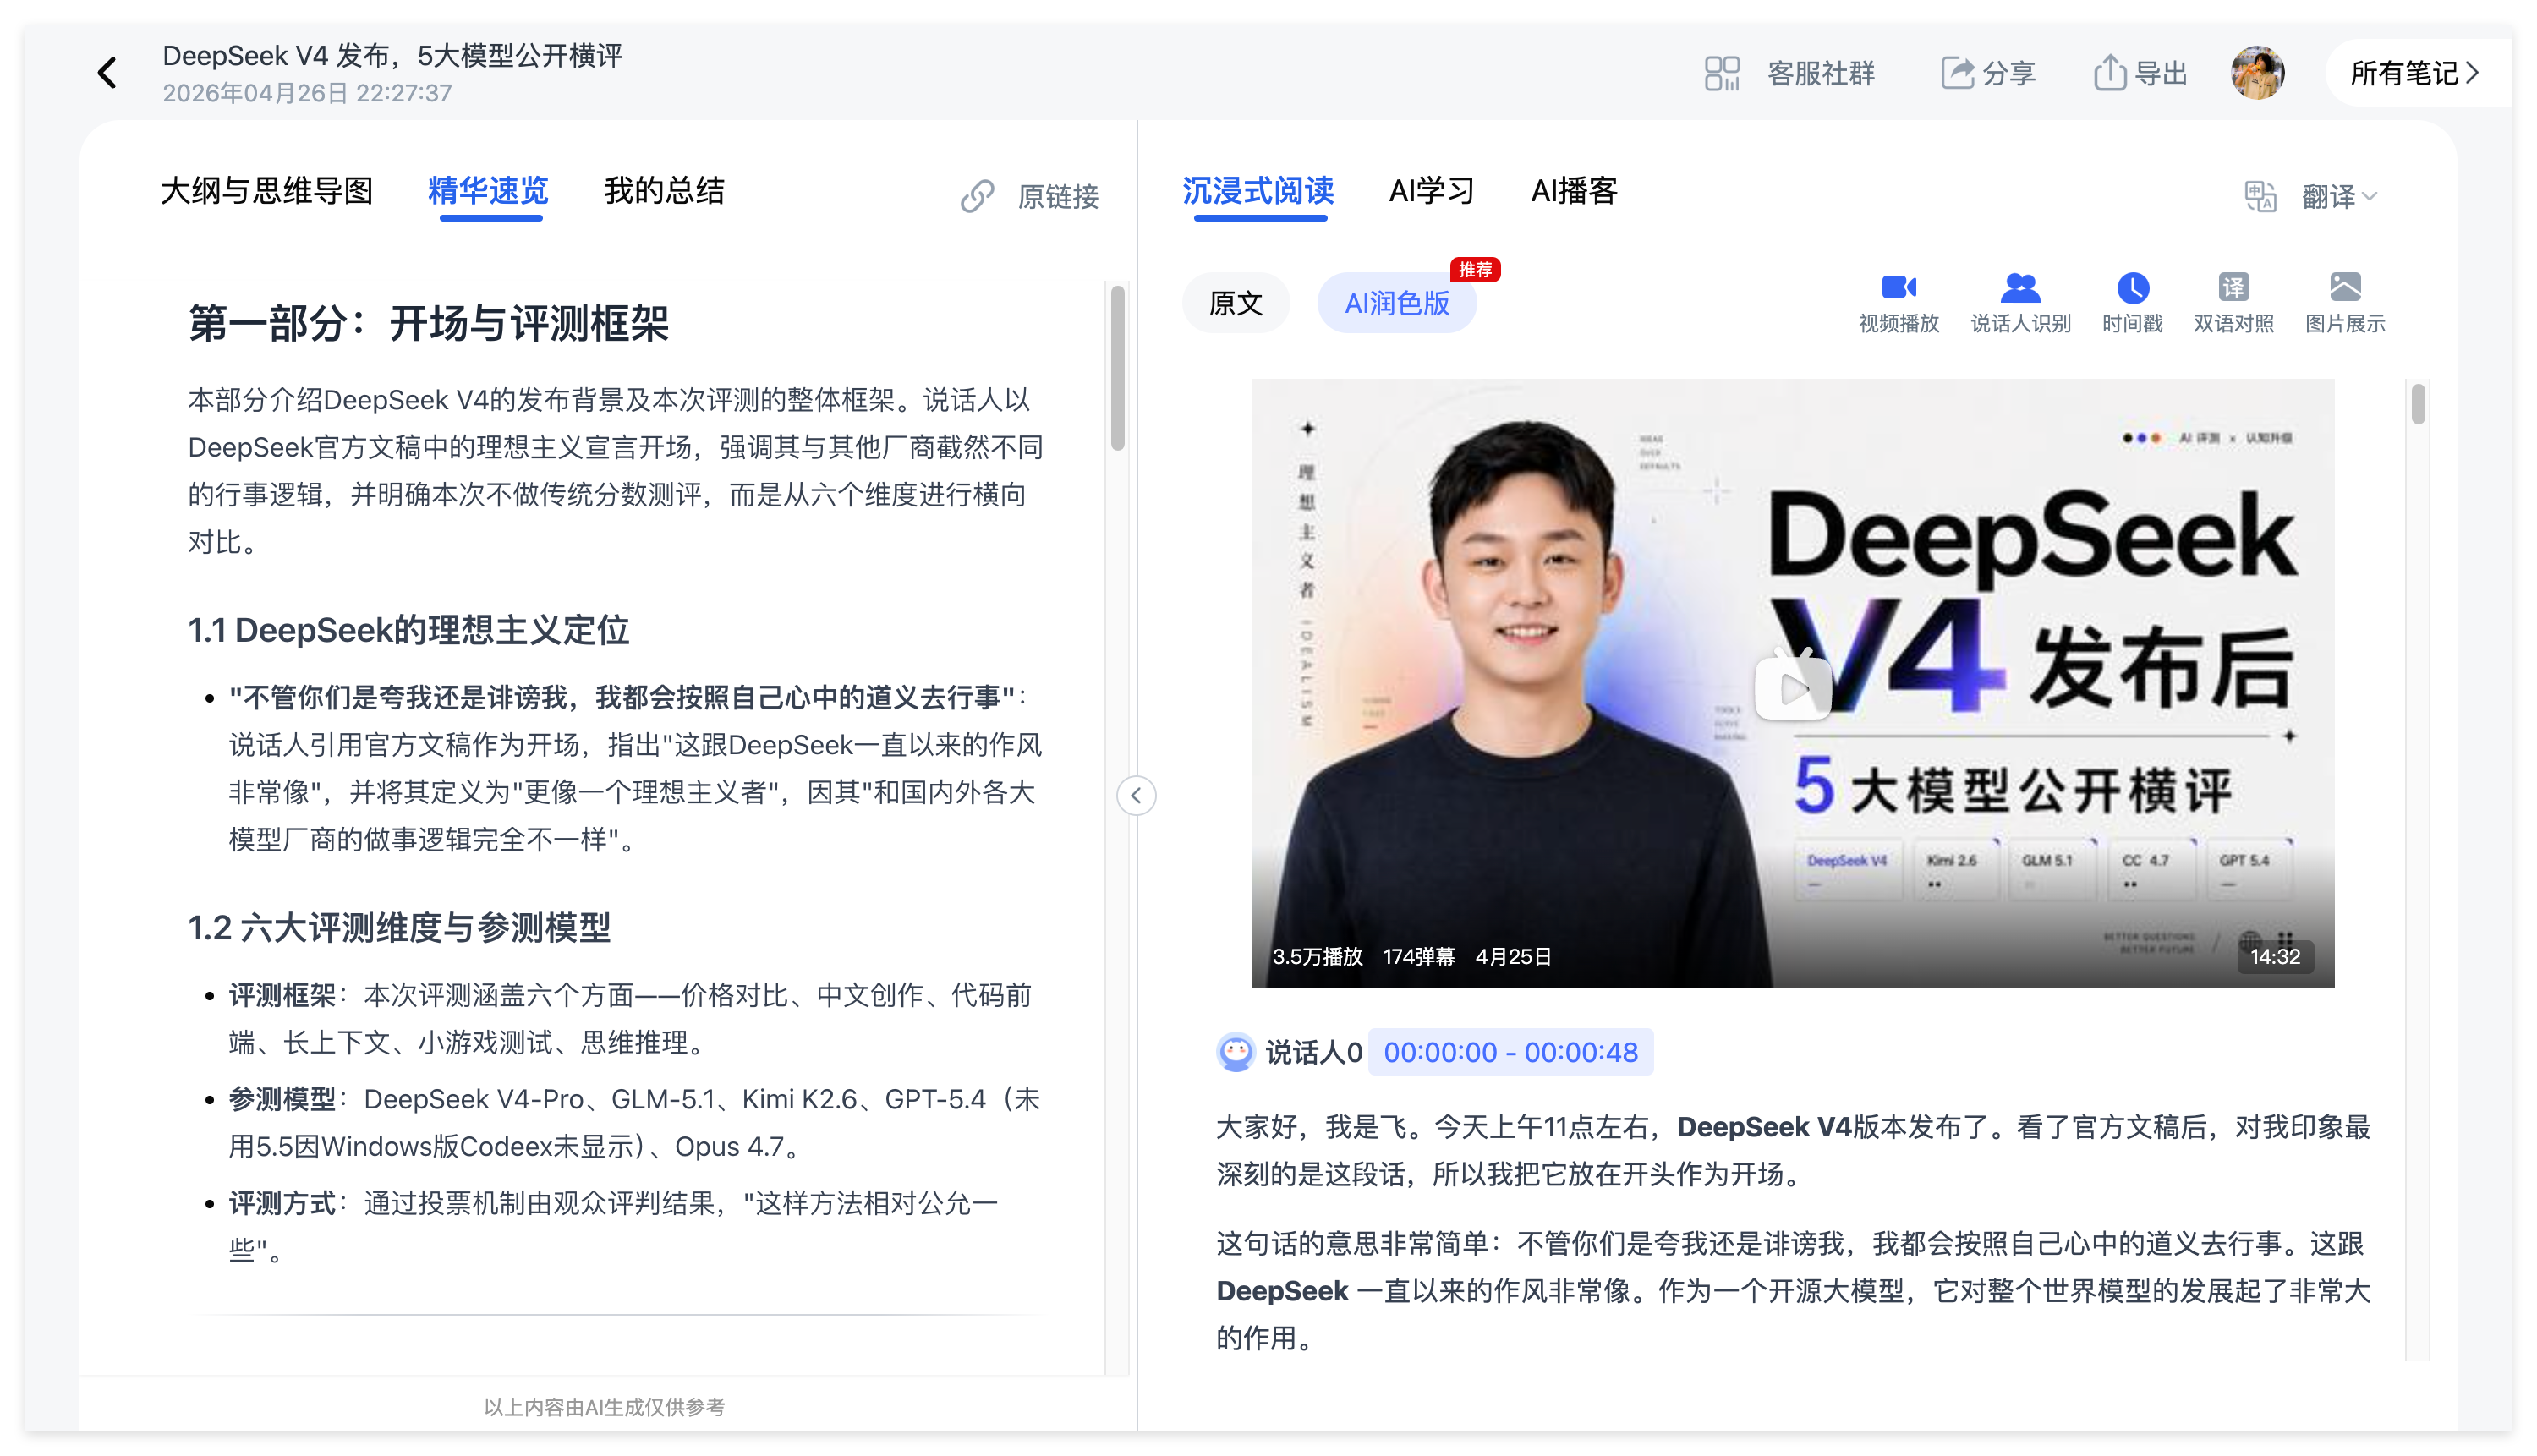Image resolution: width=2537 pixels, height=1456 pixels.
Task: Click the DeepSeek V4 video thumbnail
Action: (1792, 682)
